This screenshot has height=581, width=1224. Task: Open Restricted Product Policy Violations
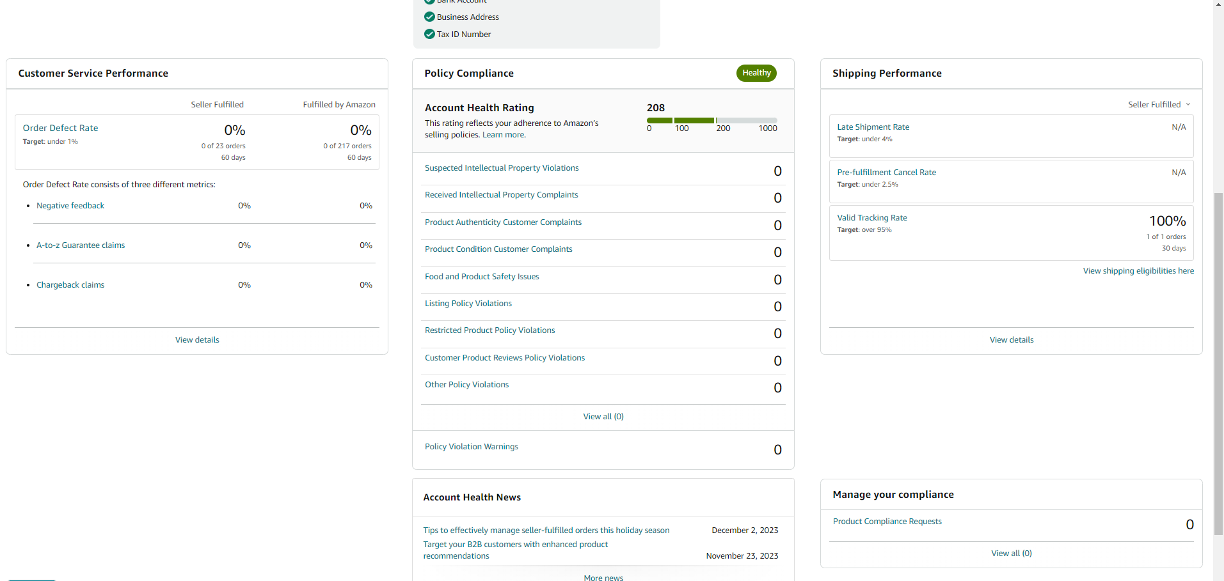490,330
